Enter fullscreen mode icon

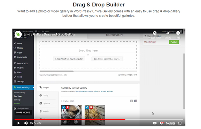click(180, 123)
